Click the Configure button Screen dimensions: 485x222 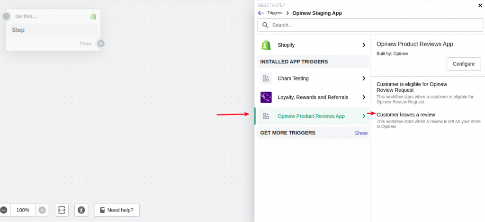click(x=464, y=64)
